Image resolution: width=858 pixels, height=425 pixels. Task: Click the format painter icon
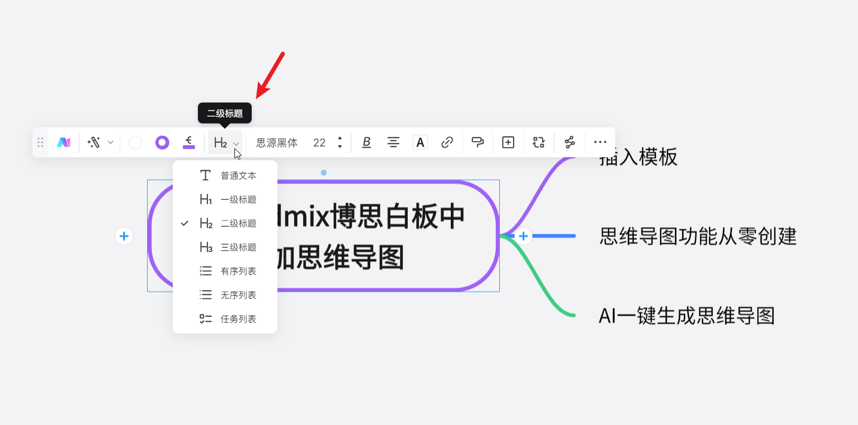point(477,142)
